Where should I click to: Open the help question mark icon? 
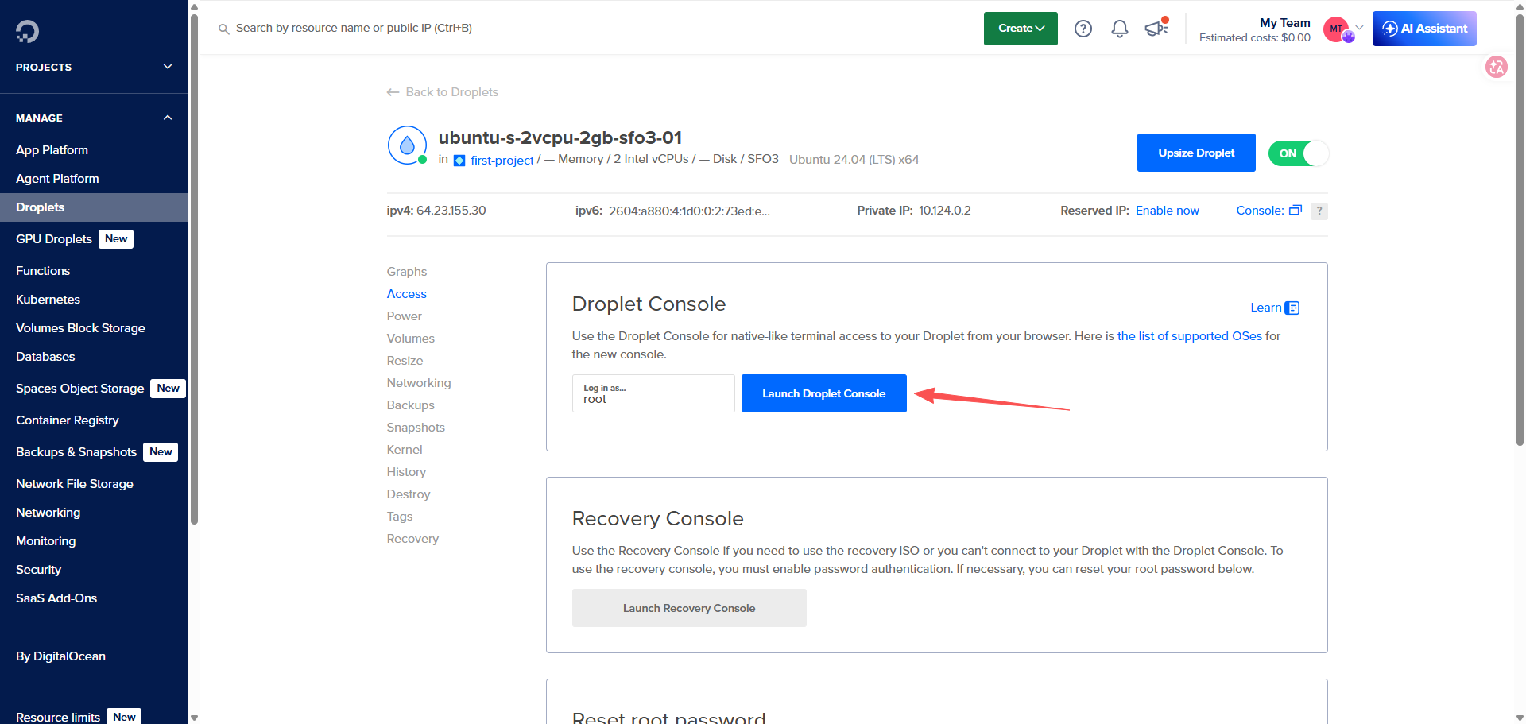click(x=1083, y=29)
